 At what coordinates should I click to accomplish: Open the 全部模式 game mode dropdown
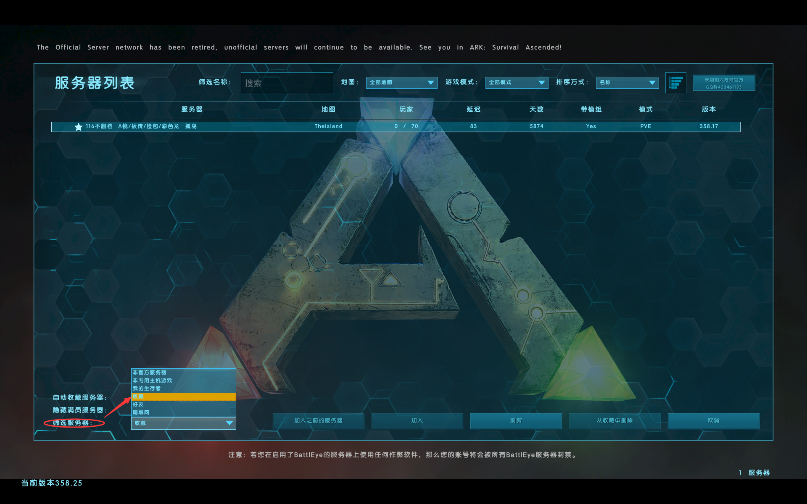coord(517,82)
